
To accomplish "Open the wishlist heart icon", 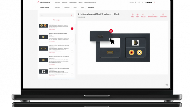I will 139,2.
